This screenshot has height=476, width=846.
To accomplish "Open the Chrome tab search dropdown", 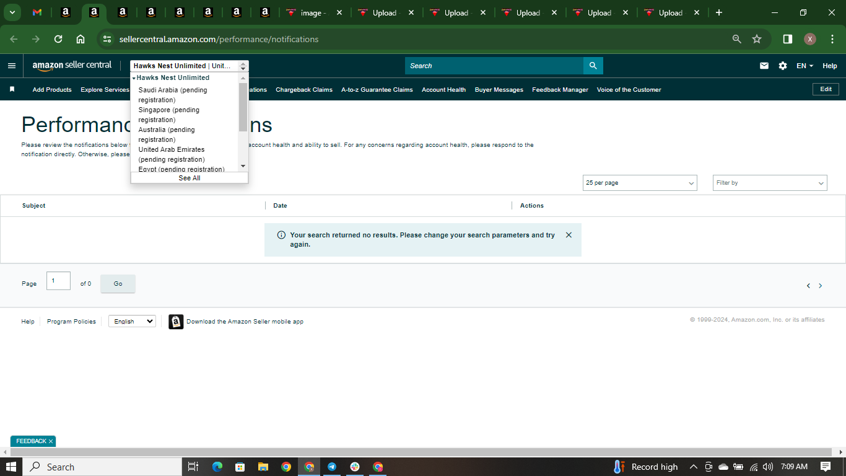I will point(12,12).
